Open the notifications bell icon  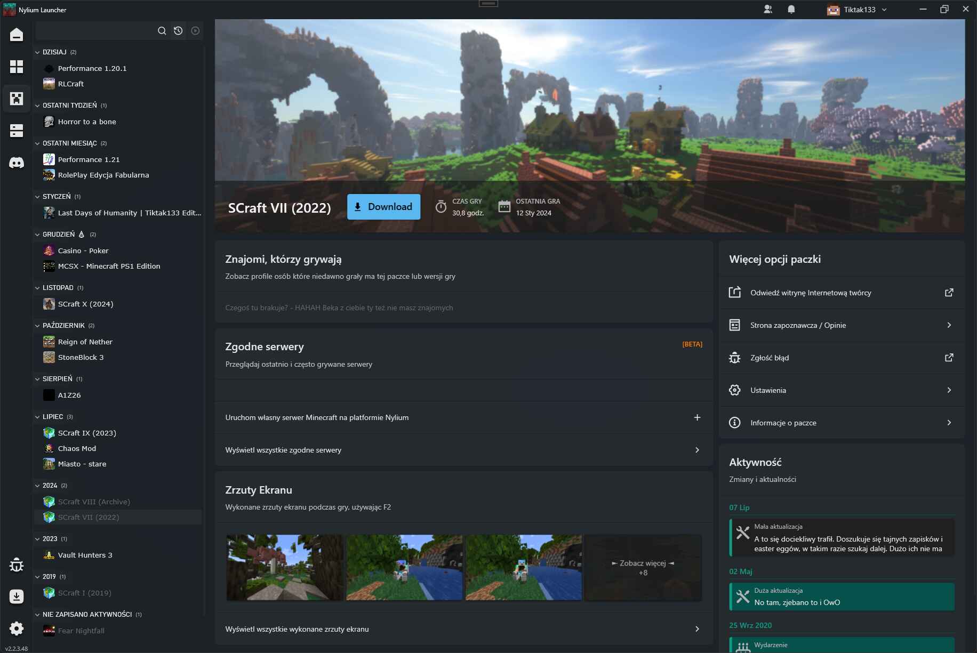click(x=791, y=10)
